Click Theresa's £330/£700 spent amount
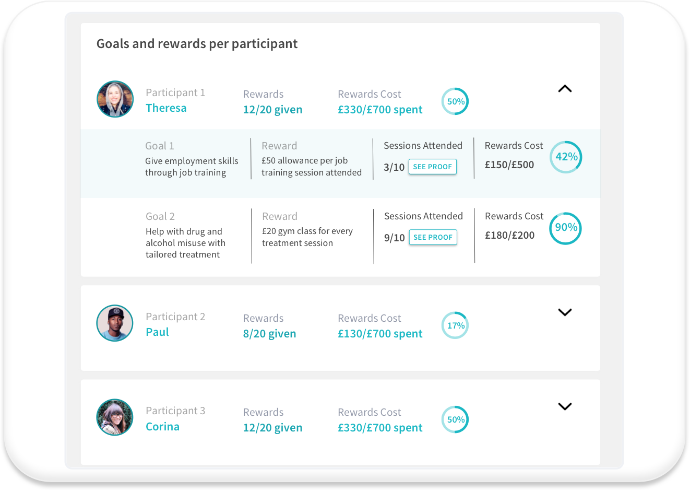Viewport: 690px width, 491px height. pyautogui.click(x=380, y=110)
